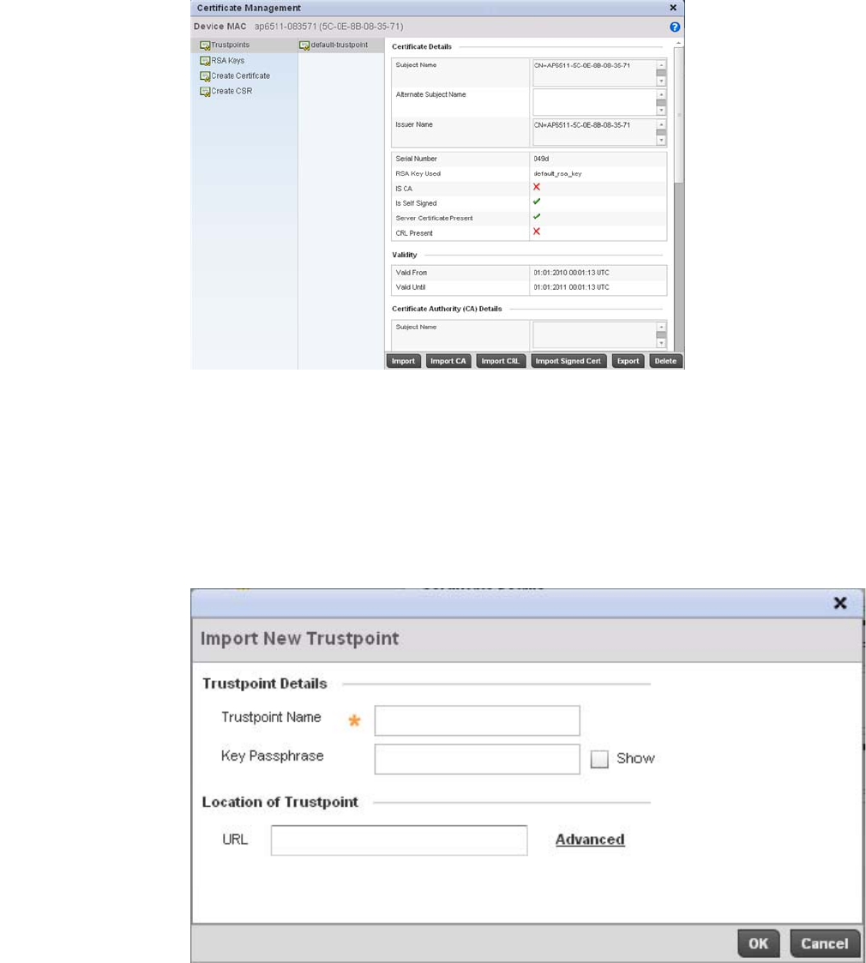Image resolution: width=866 pixels, height=963 pixels.
Task: Focus the URL input field
Action: (x=400, y=840)
